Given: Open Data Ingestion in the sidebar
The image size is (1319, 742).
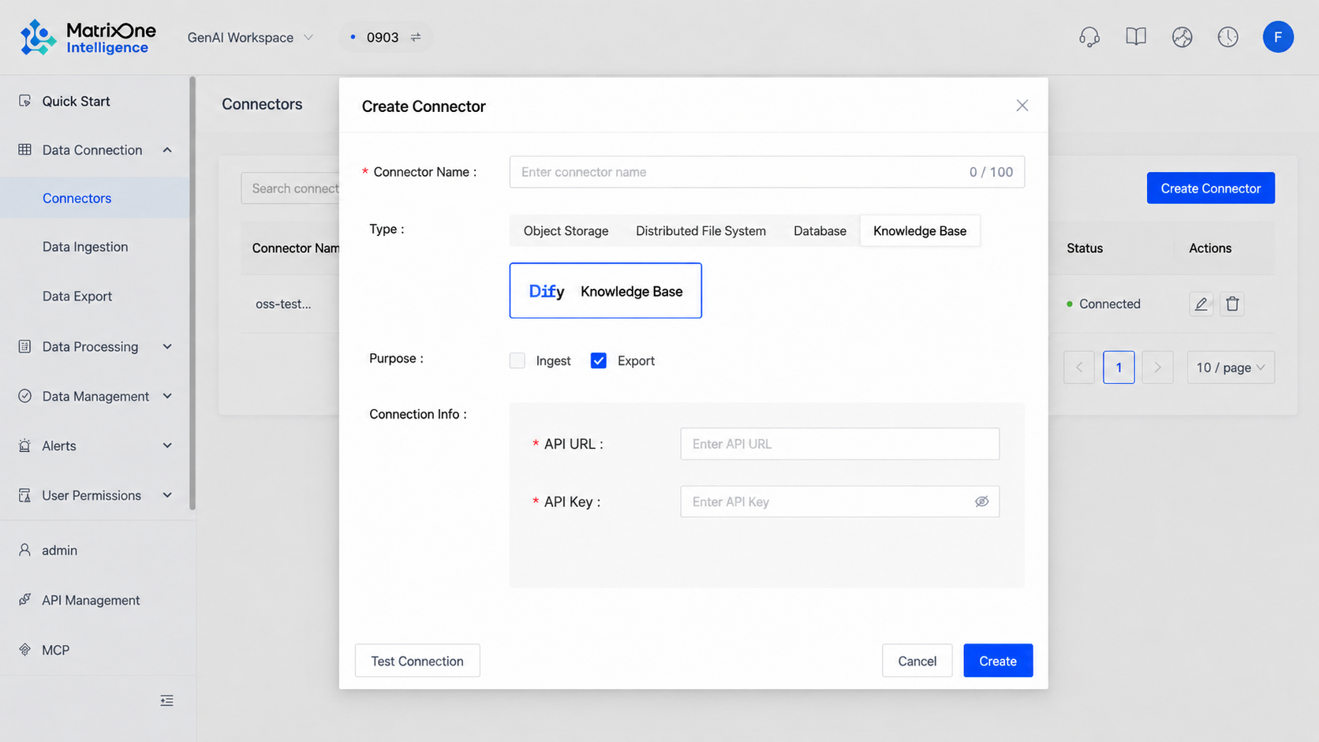Looking at the screenshot, I should pos(95,247).
